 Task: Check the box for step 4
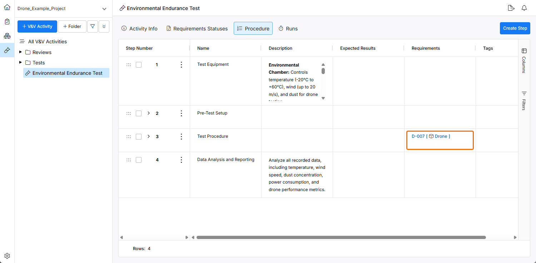pos(139,160)
